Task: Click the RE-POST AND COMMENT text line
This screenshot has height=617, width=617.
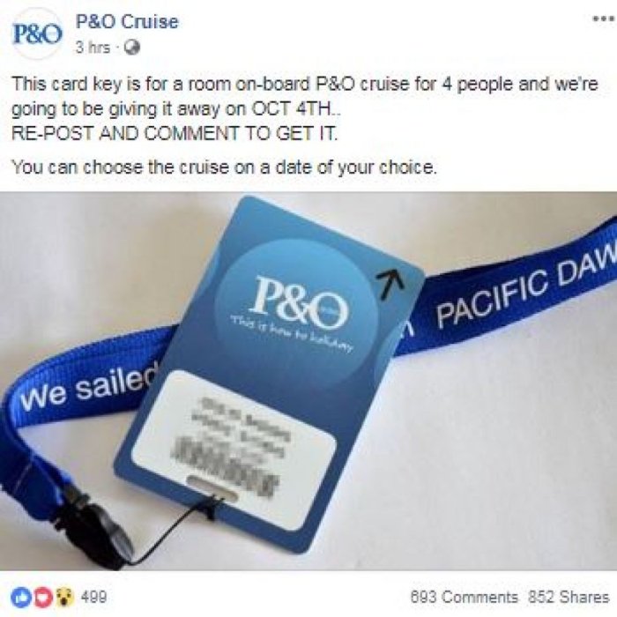Action: [x=175, y=134]
